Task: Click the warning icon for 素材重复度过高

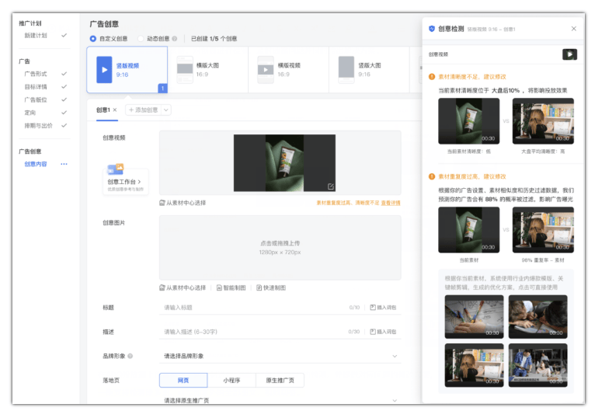Action: 432,176
